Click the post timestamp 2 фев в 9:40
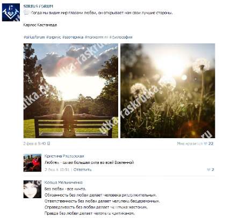The image size is (252, 218). click(x=34, y=144)
